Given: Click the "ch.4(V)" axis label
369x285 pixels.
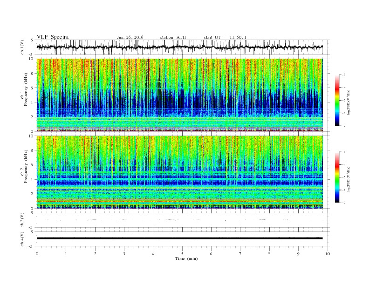Looking at the screenshot, I should (22, 239).
